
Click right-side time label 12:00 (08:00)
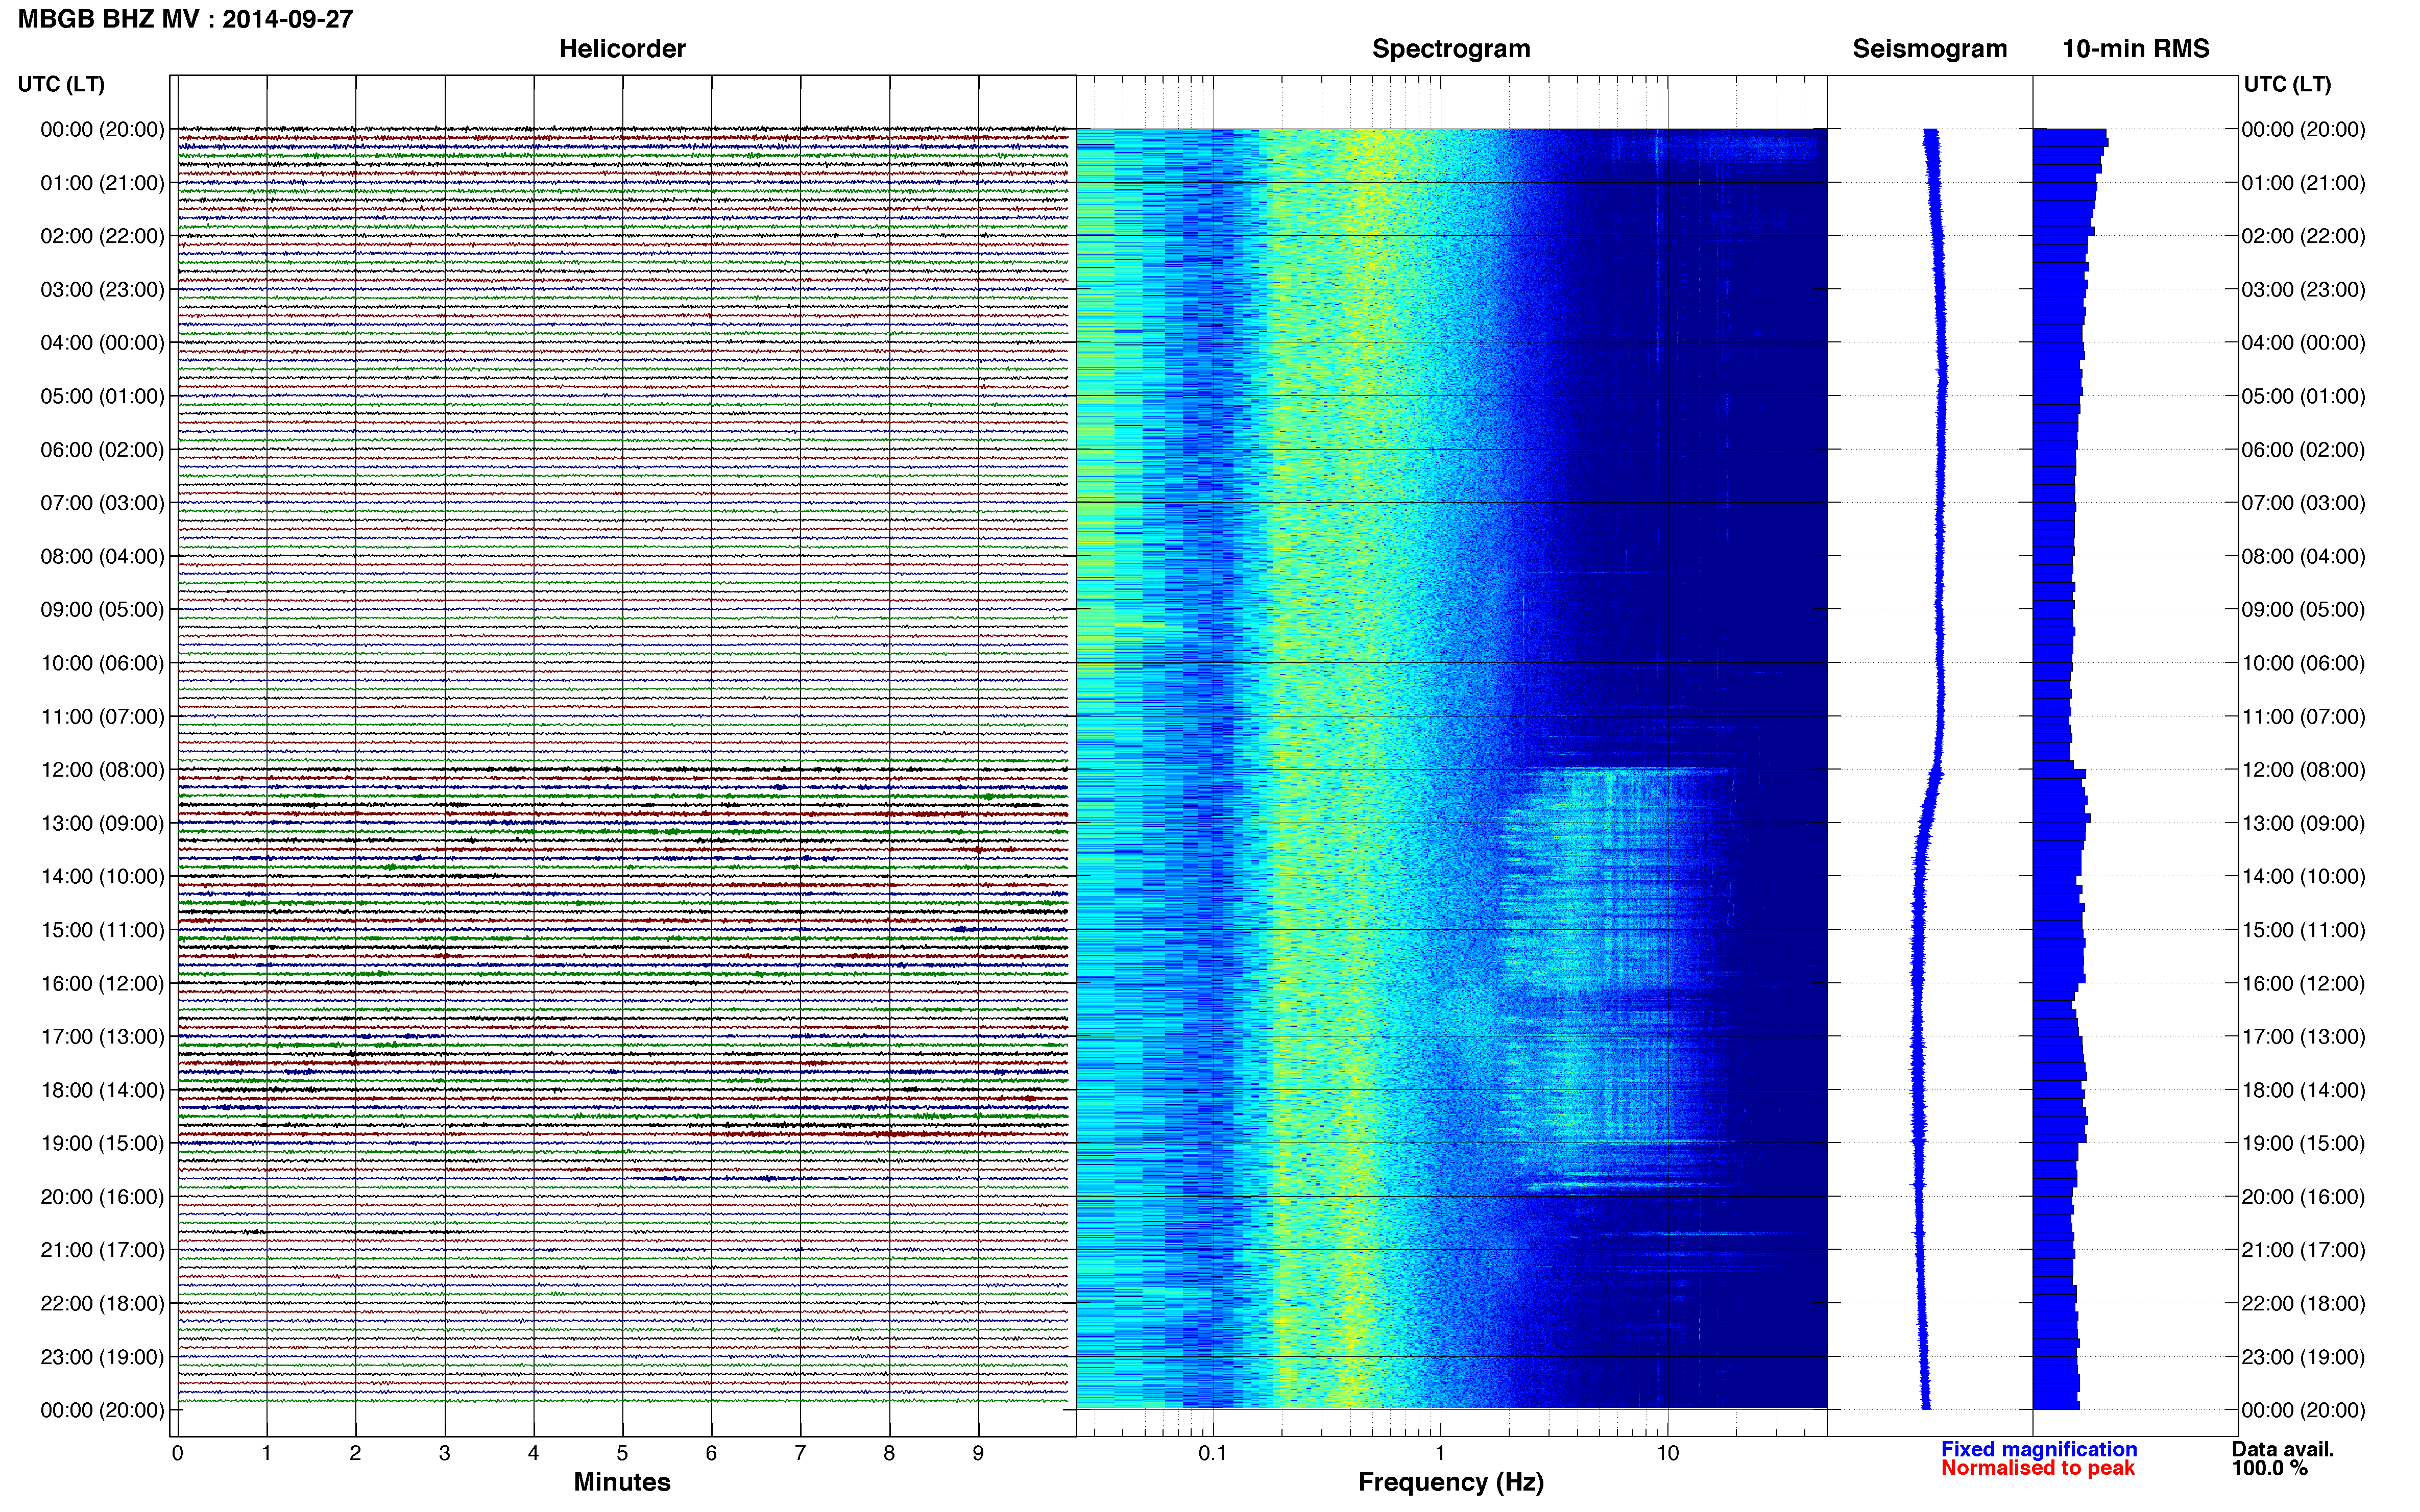click(2303, 770)
